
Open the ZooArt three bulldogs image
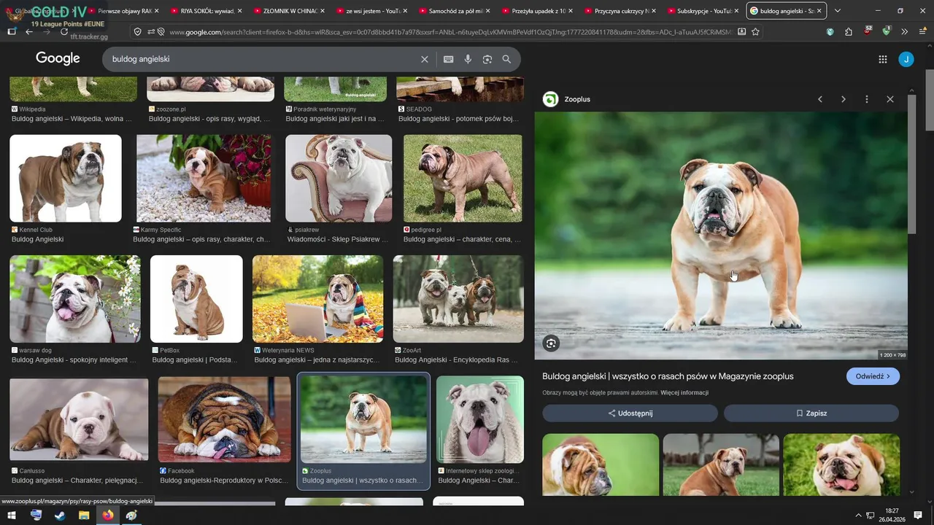(x=458, y=299)
